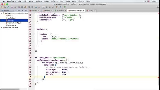Select welcome.js in the project tree
Image resolution: width=160 pixels, height=90 pixels.
click(12, 25)
